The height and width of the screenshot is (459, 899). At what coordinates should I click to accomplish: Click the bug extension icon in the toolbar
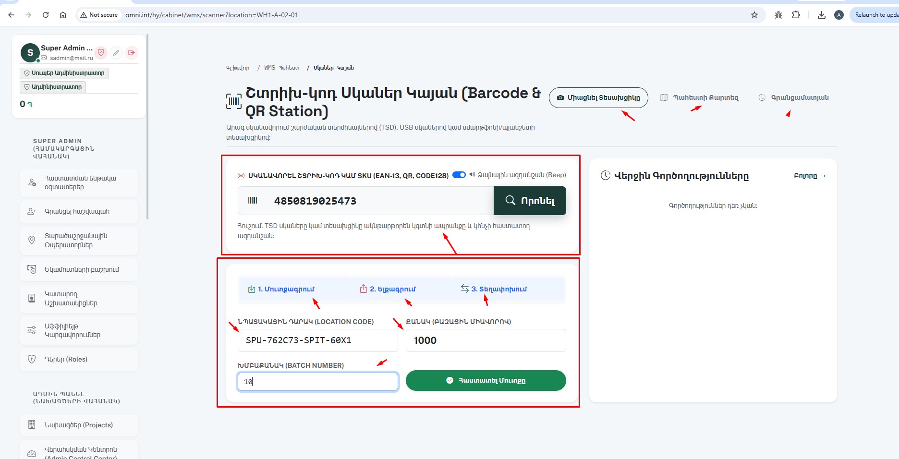coord(778,15)
